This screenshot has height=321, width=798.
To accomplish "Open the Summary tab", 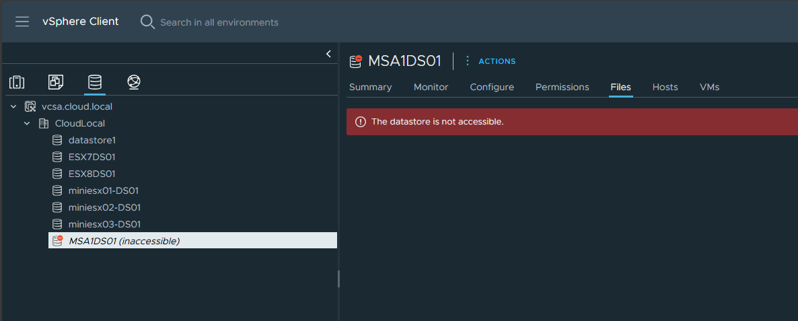I will [x=370, y=87].
